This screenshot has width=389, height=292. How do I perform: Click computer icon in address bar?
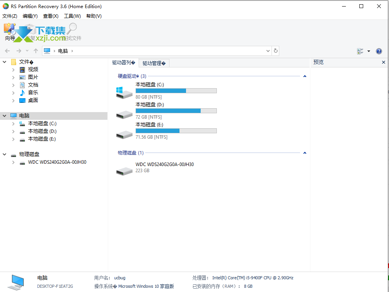(x=47, y=51)
